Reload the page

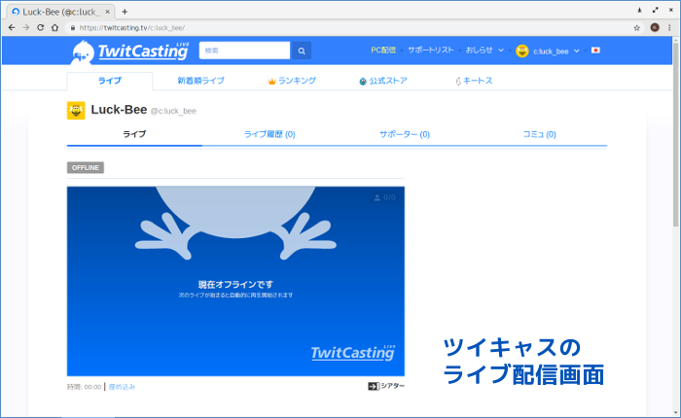[x=41, y=28]
